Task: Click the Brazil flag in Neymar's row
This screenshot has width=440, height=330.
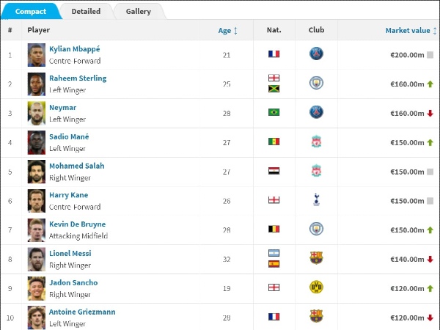Action: pos(274,112)
